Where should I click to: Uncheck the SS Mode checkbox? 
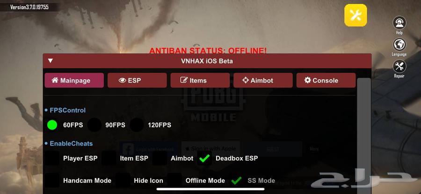[x=237, y=180]
